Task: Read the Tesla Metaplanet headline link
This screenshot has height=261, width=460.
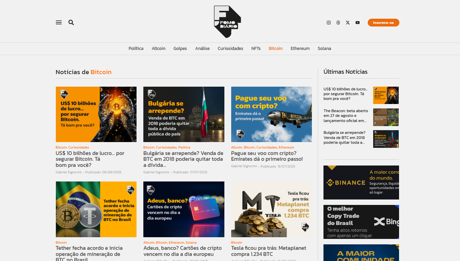Action: [268, 251]
